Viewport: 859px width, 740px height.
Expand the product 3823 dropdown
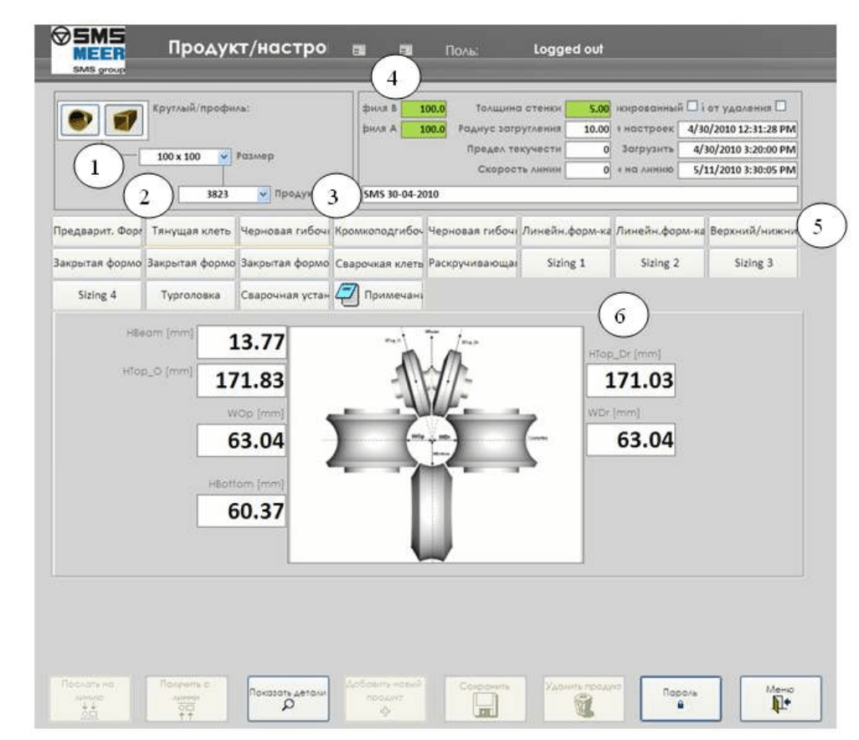pos(264,194)
